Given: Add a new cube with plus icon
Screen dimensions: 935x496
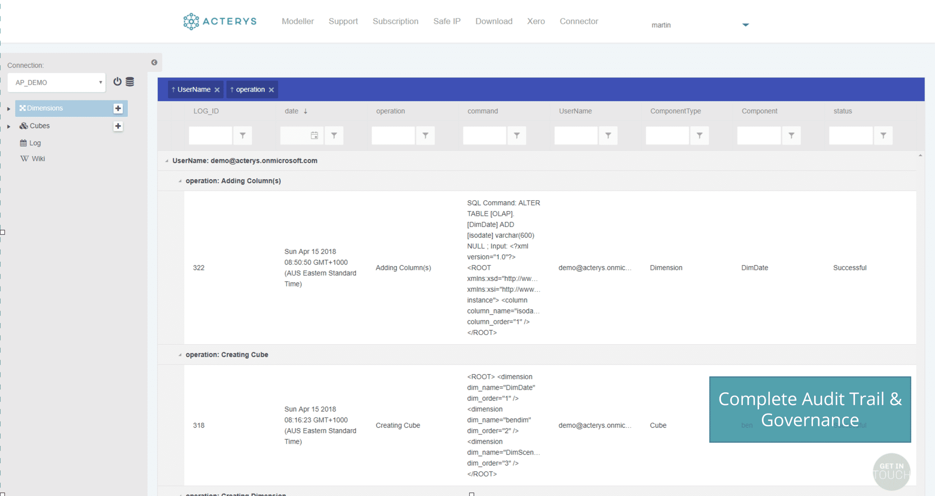Looking at the screenshot, I should click(118, 126).
